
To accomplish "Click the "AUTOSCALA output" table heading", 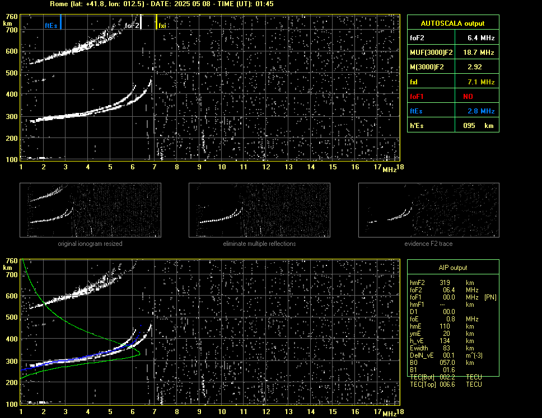I will (452, 23).
